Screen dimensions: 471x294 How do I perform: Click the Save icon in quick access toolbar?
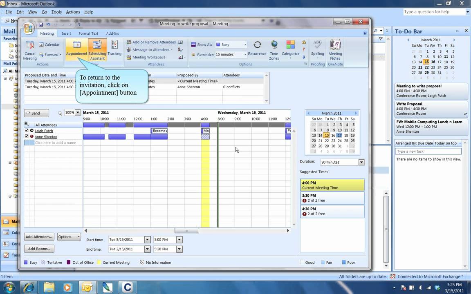coord(41,24)
